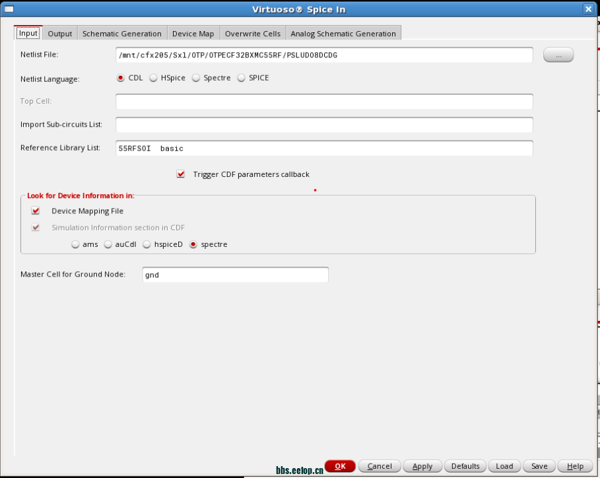This screenshot has height=478, width=600.
Task: Click the Netlist File path field
Action: pos(324,55)
